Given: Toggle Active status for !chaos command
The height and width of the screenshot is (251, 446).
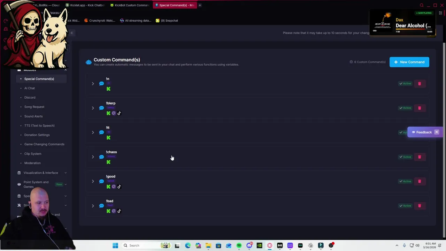Looking at the screenshot, I should click(x=405, y=157).
